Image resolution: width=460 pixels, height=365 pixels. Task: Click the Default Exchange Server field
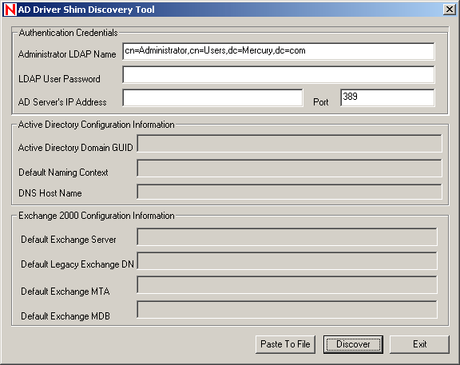(287, 236)
